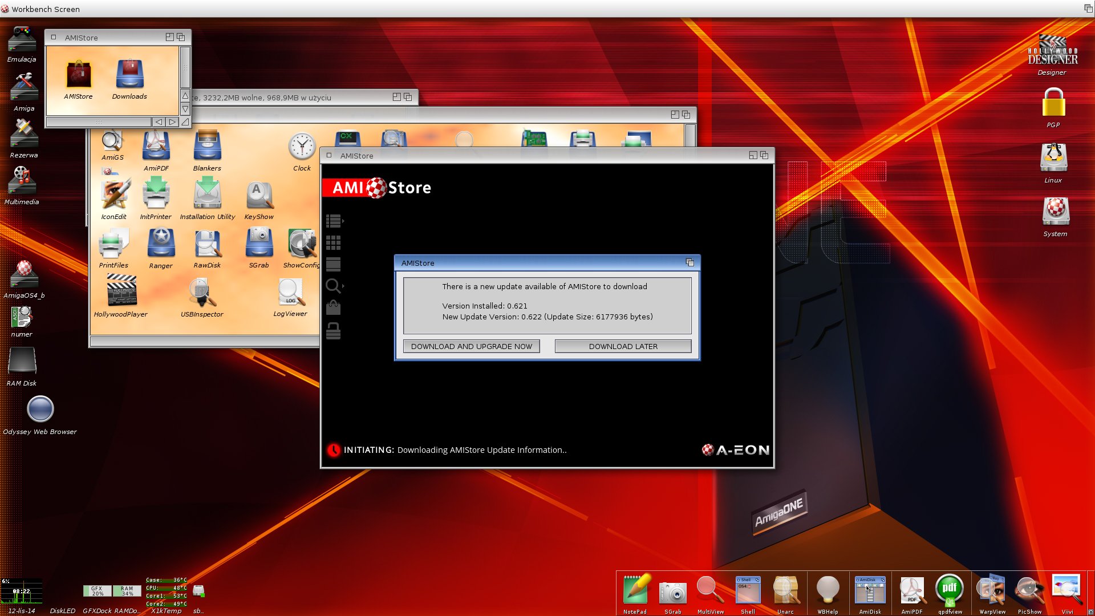Click the down scroll arrow in AMIStore drawer

coord(185,109)
